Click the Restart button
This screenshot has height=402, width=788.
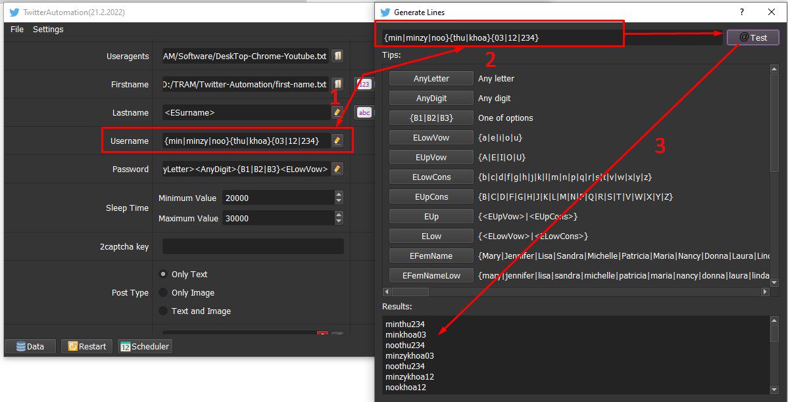86,346
